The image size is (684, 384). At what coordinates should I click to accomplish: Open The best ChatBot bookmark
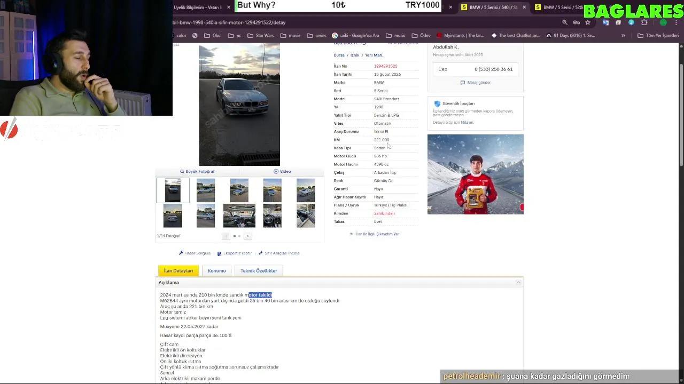click(x=516, y=36)
